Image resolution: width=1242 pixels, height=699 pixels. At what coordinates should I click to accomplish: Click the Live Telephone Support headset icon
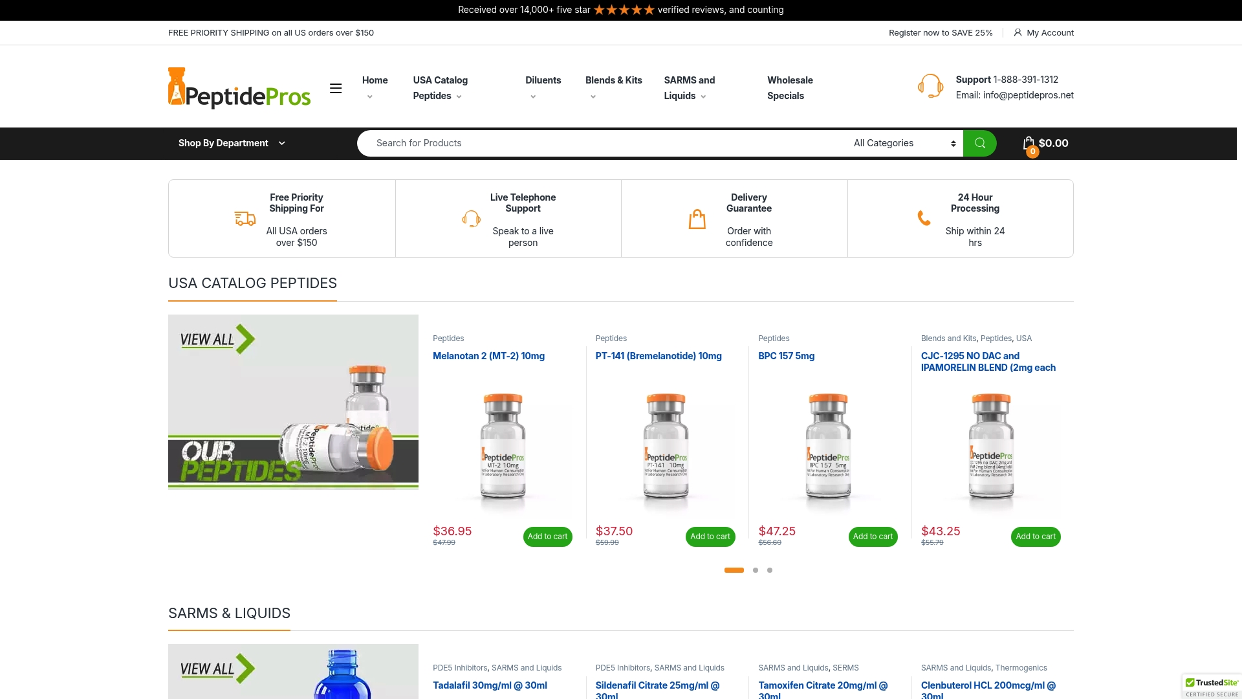472,218
